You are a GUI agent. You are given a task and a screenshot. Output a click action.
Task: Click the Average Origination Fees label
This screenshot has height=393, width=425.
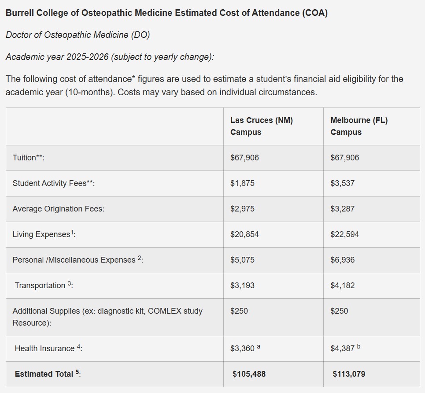59,209
